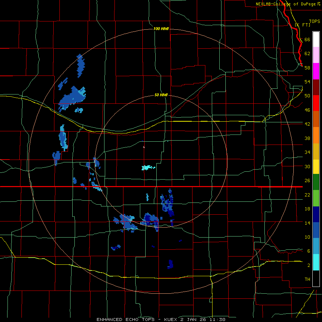Click the 42 legend value
Viewport: 322px width, 322px height.
tap(307, 124)
